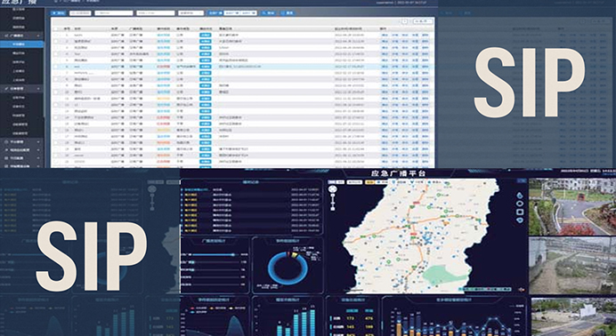616x336 pixels.
Task: Click the value 476 in statistics panel
Action: [x=369, y=319]
